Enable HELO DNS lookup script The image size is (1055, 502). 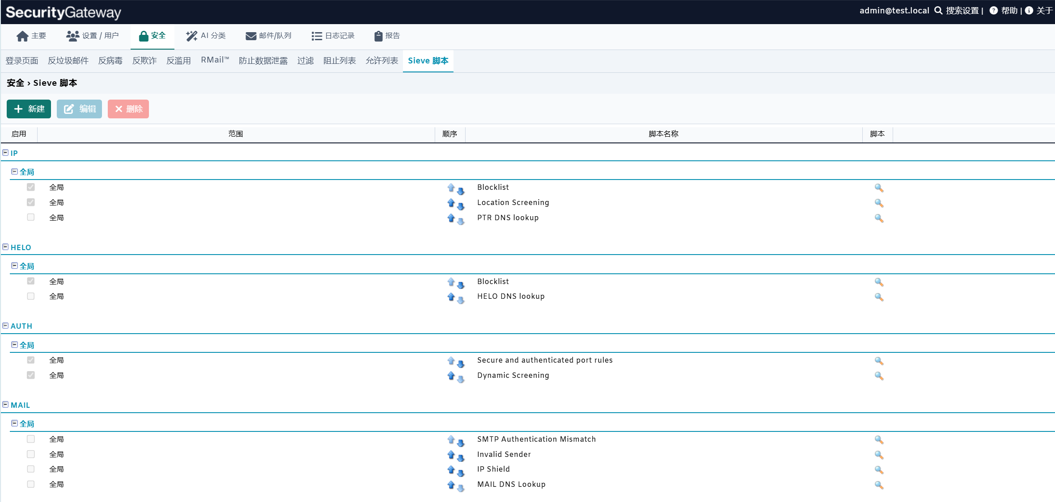pos(30,296)
